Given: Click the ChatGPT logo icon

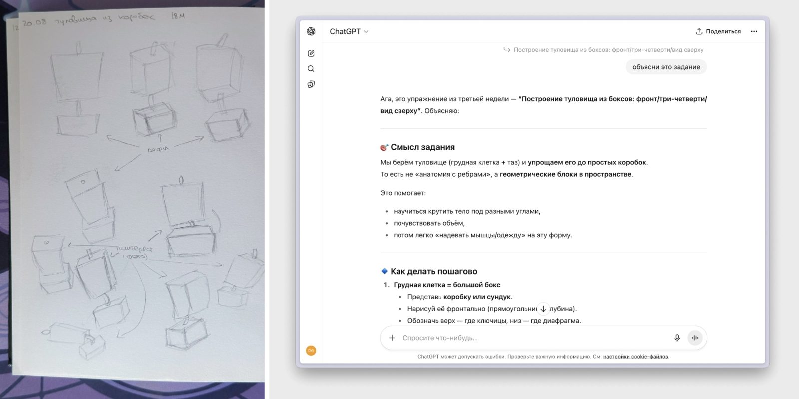Looking at the screenshot, I should pos(311,31).
